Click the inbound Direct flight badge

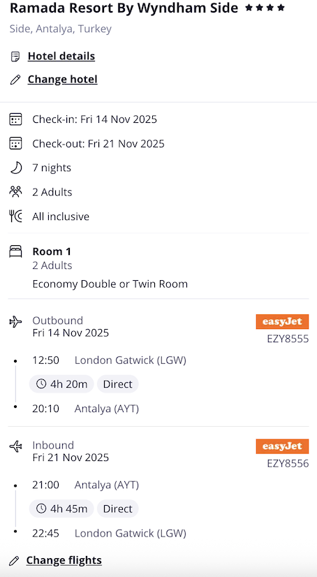pos(118,509)
